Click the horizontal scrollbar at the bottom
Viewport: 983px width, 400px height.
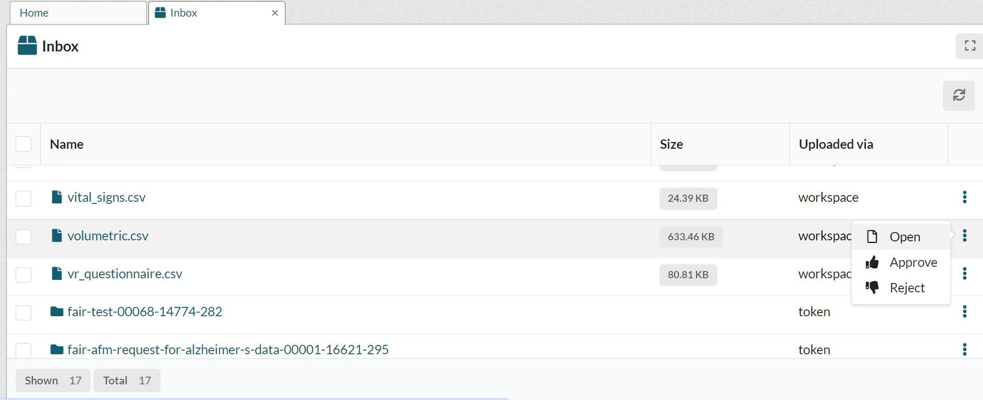255,397
